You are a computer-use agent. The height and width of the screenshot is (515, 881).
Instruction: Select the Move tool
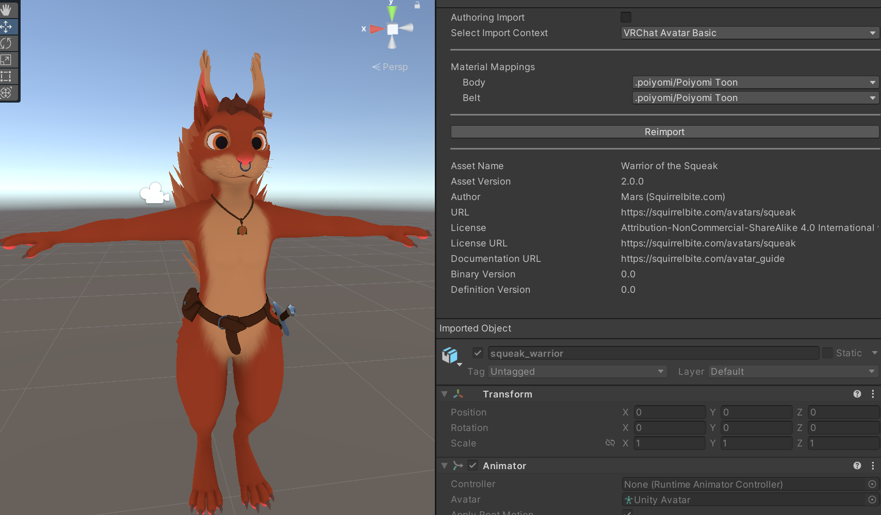[x=7, y=27]
